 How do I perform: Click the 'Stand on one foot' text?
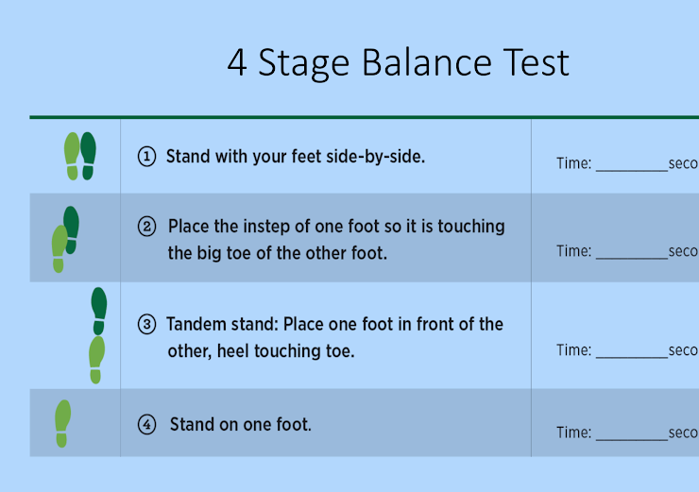[240, 424]
